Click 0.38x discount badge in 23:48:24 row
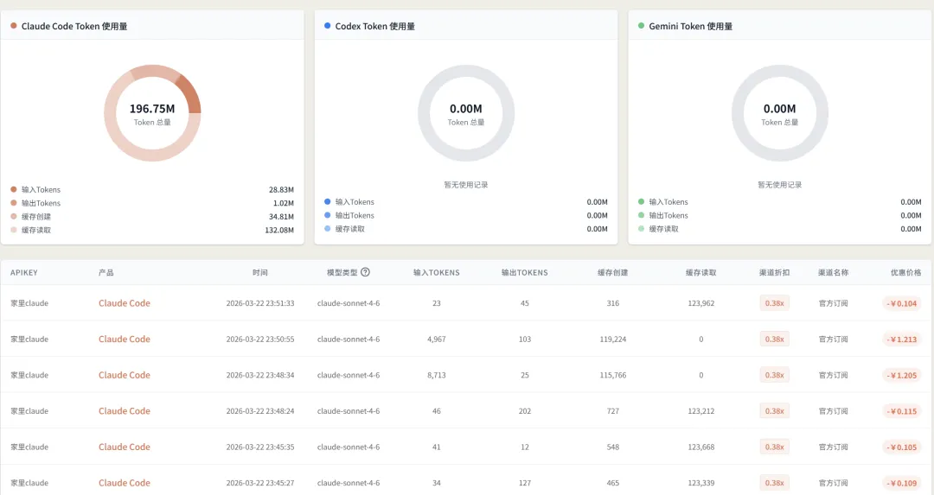This screenshot has width=934, height=495. click(x=774, y=411)
